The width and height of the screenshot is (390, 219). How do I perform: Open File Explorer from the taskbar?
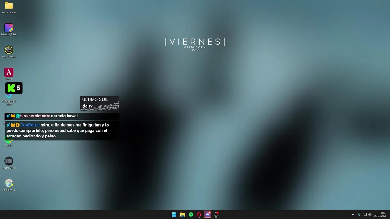click(x=182, y=214)
